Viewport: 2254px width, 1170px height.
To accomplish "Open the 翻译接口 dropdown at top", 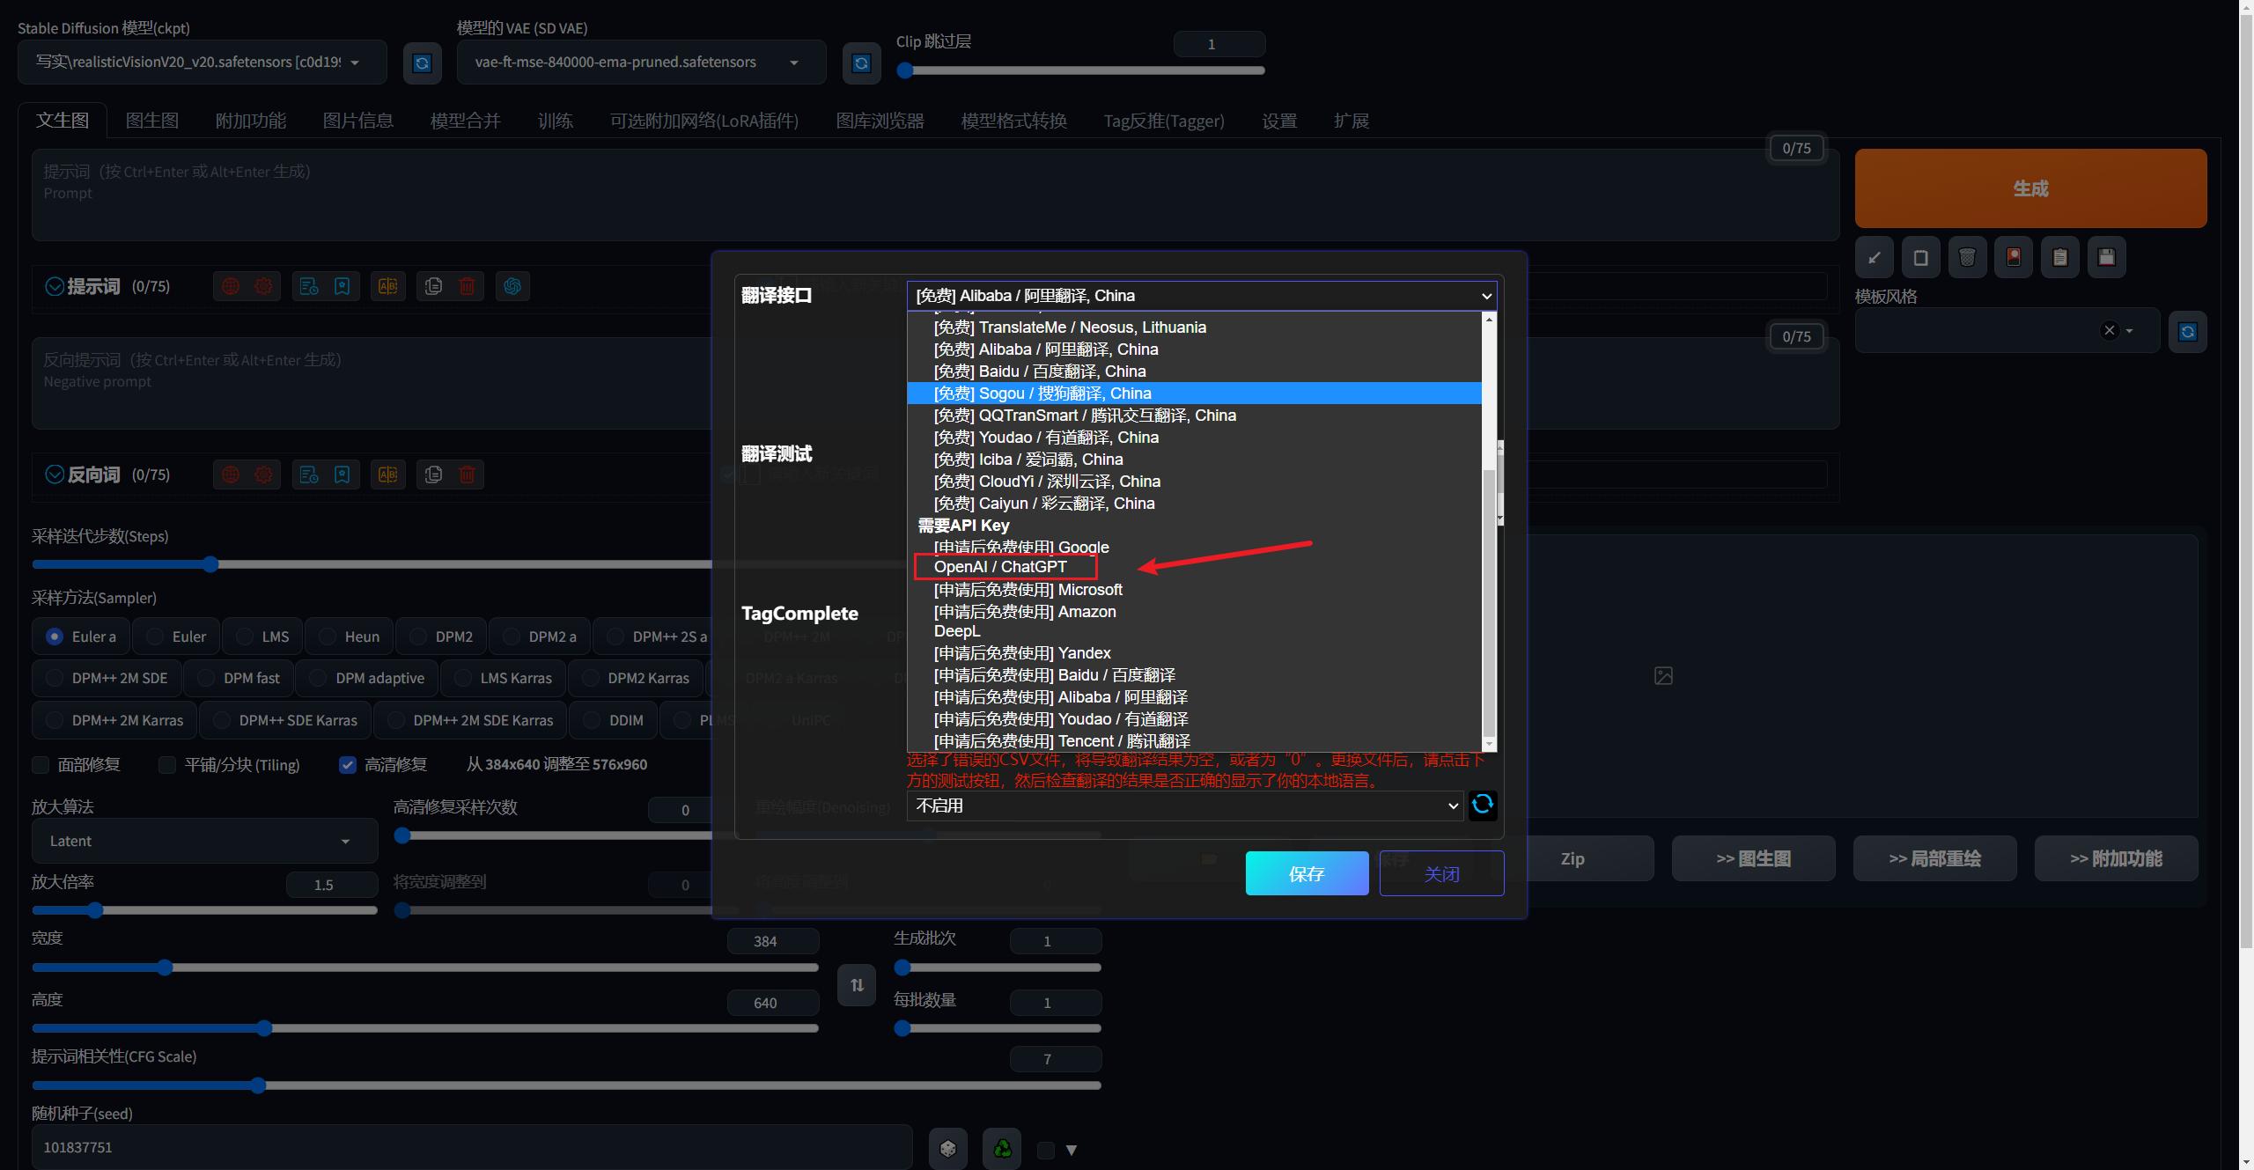I will pos(1203,296).
